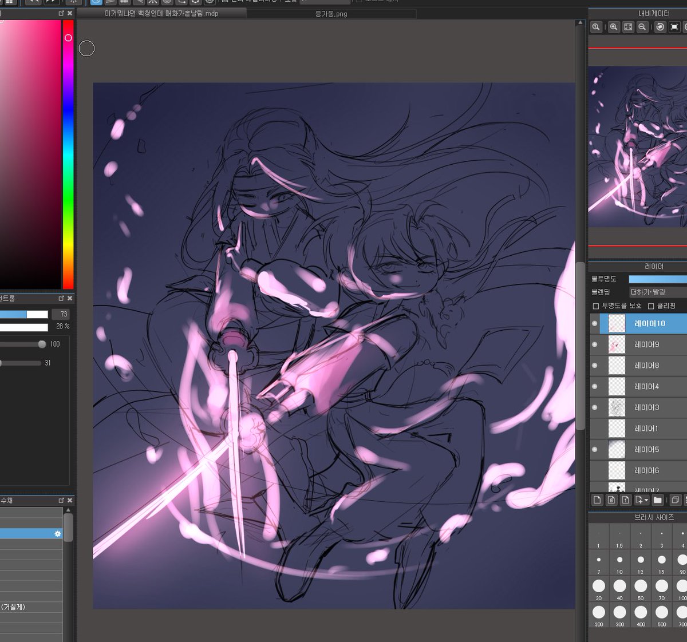Viewport: 687px width, 642px height.
Task: Hide 레이어3 with its visibility dot
Action: [594, 407]
